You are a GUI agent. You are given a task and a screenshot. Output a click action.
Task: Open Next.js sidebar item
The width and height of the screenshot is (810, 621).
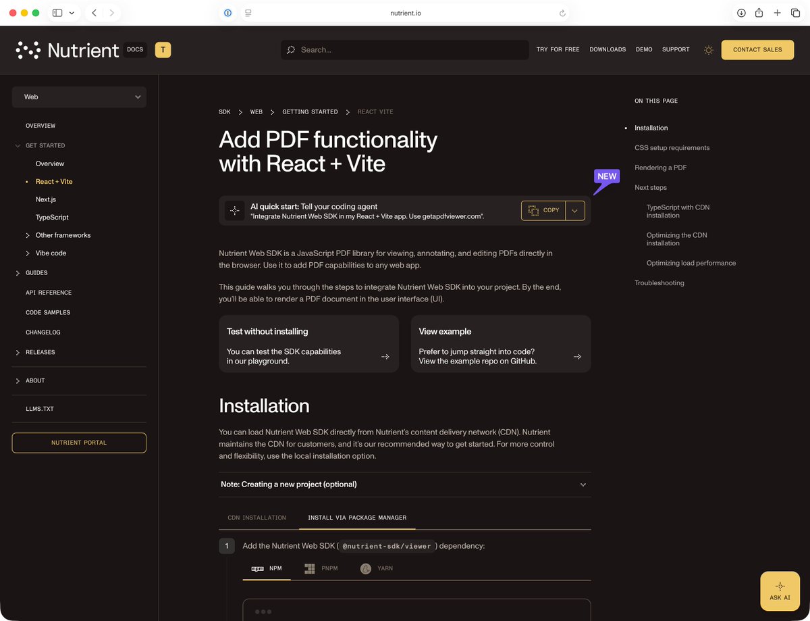click(x=46, y=199)
